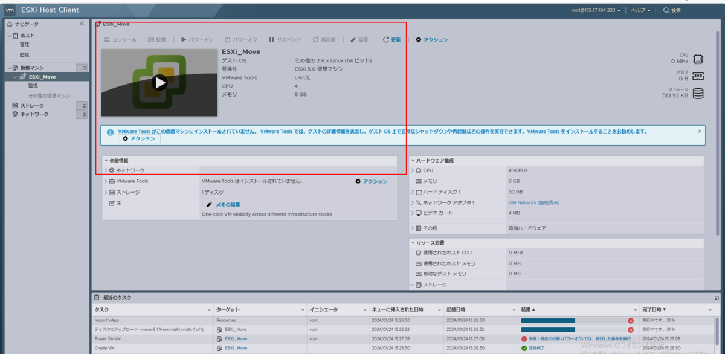Image resolution: width=725 pixels, height=354 pixels.
Task: Open the タスク column header dropdown
Action: point(209,310)
